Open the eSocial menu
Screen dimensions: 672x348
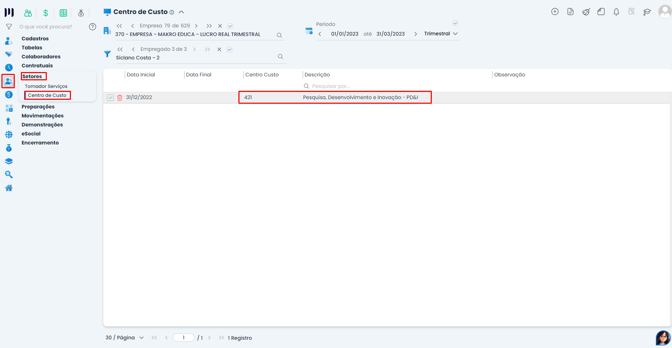tap(31, 134)
